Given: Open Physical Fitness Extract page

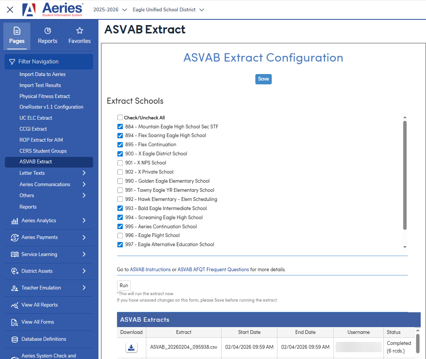Looking at the screenshot, I should coord(44,96).
